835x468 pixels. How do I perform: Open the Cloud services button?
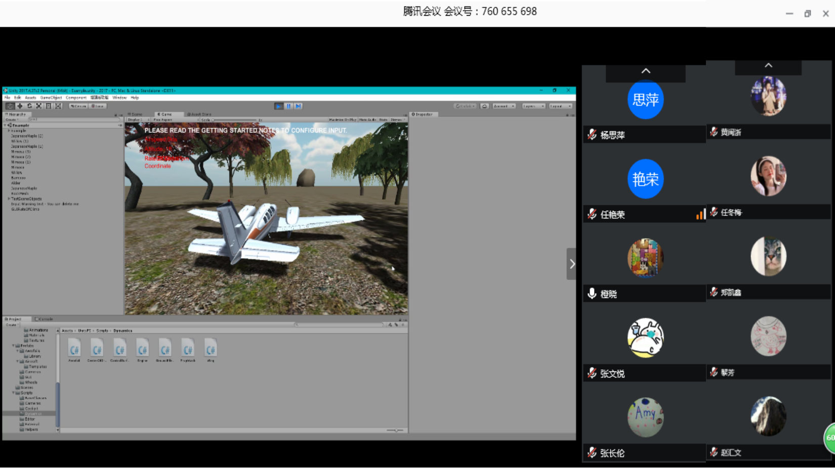[x=484, y=106]
